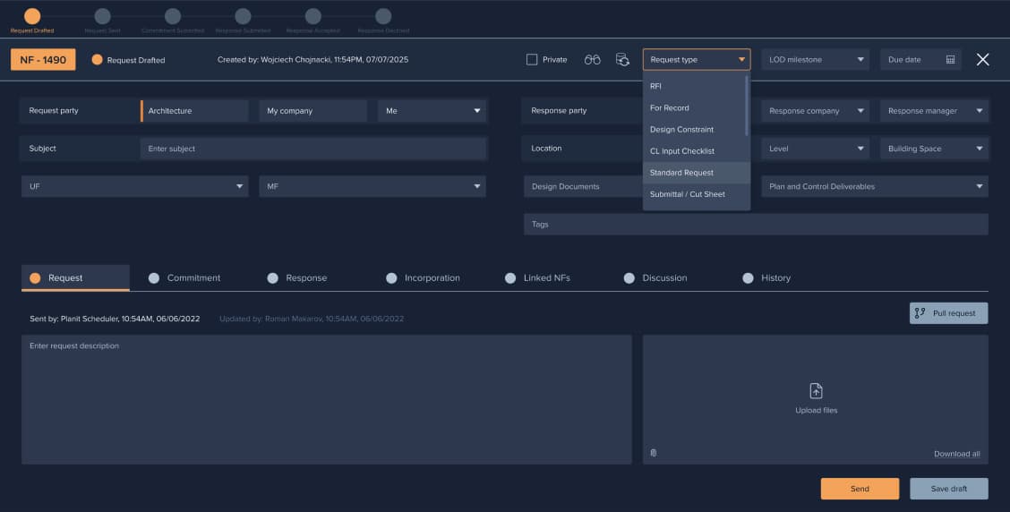Enable the Private checkbox
Viewport: 1010px width, 512px height.
click(531, 59)
